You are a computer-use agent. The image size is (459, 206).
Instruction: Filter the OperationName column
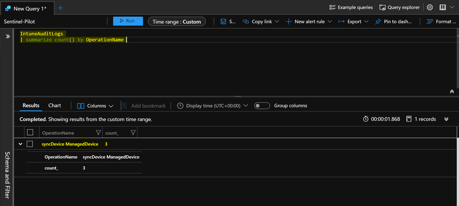click(x=98, y=133)
